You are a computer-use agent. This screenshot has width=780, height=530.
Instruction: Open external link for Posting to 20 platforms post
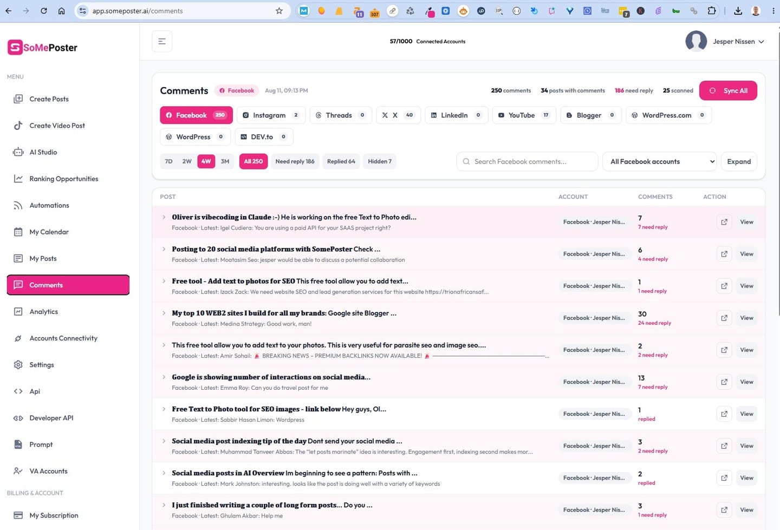(724, 254)
